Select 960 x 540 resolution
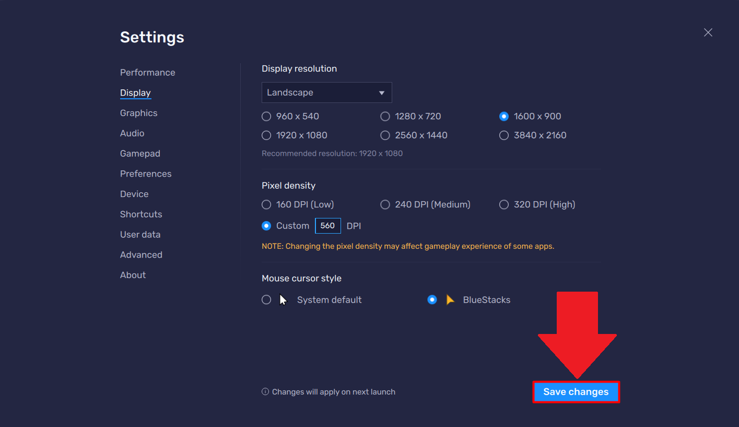 pos(266,117)
